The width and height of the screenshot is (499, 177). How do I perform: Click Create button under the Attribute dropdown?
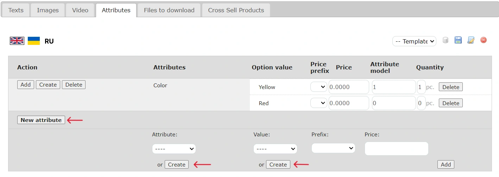(177, 164)
